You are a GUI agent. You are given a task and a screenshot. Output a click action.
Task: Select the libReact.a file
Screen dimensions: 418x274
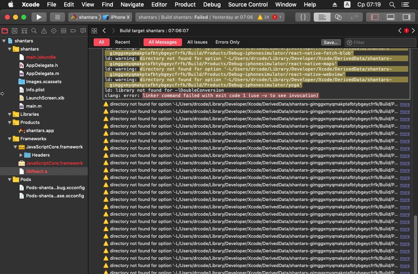(x=36, y=171)
